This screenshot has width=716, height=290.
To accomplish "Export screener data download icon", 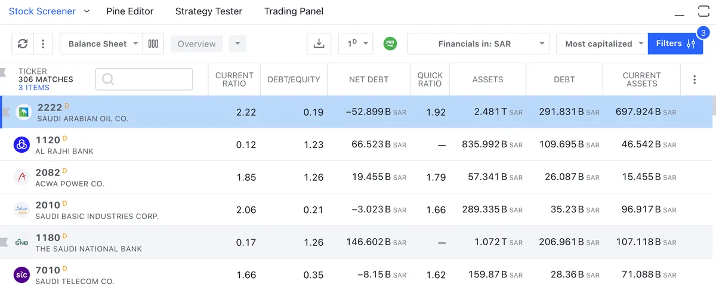I will click(x=319, y=44).
